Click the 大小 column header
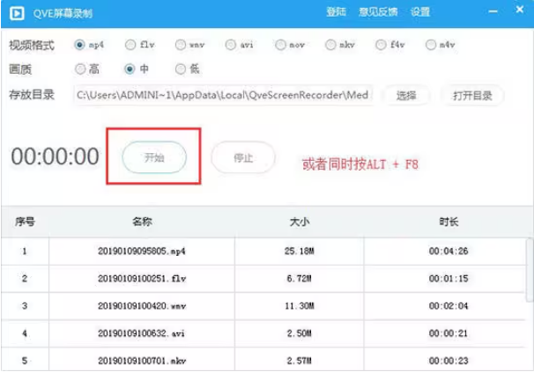 pos(300,222)
